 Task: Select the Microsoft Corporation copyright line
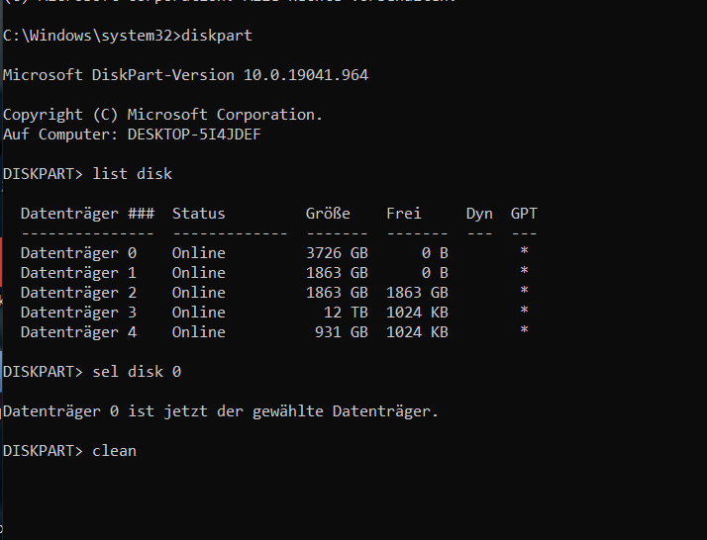(162, 115)
